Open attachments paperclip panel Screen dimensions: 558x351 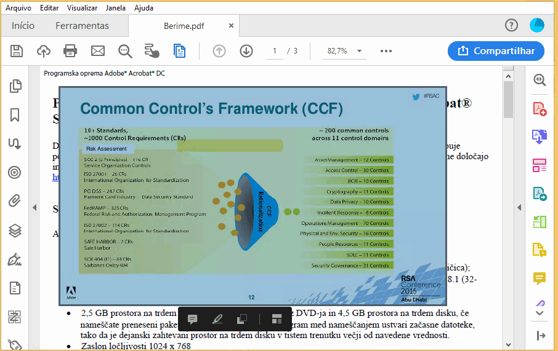pos(15,201)
